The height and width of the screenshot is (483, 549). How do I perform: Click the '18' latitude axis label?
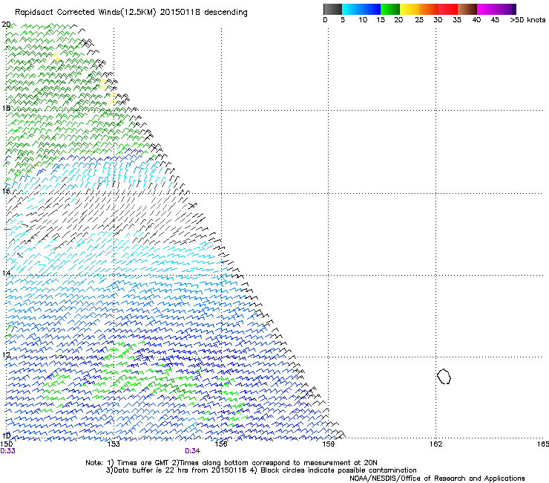pos(6,108)
